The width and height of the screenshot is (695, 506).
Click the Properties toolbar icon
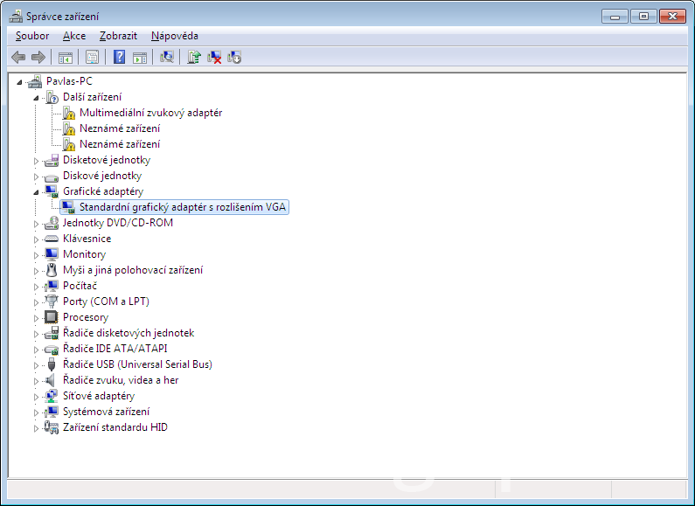92,57
